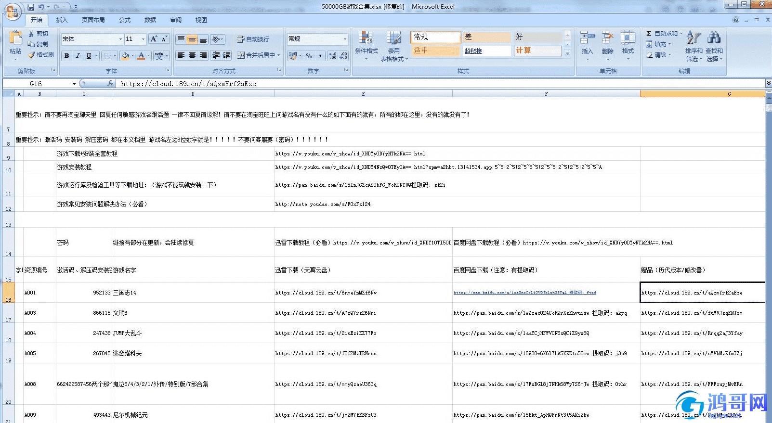Image resolution: width=772 pixels, height=423 pixels.
Task: Open the Baidu pan hyperlink in row 16
Action: pos(524,293)
